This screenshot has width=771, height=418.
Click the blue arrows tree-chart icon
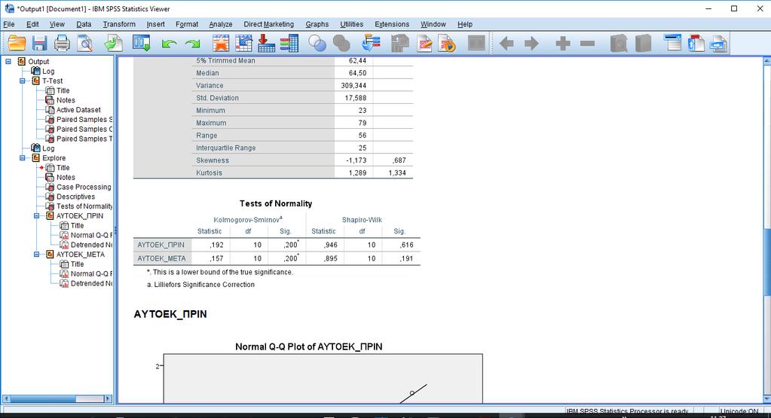tap(371, 44)
